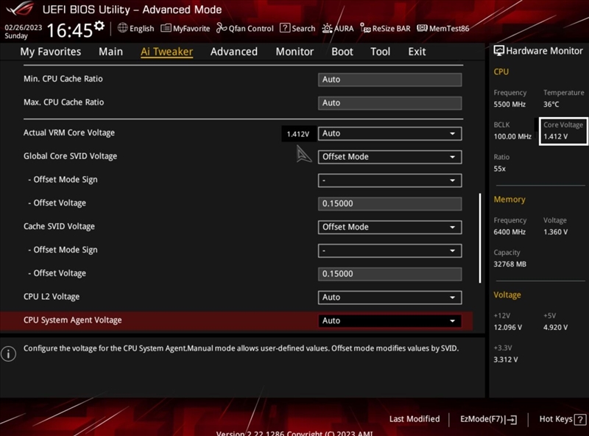Click the Hardware Monitor display icon
This screenshot has width=589, height=436.
[499, 51]
